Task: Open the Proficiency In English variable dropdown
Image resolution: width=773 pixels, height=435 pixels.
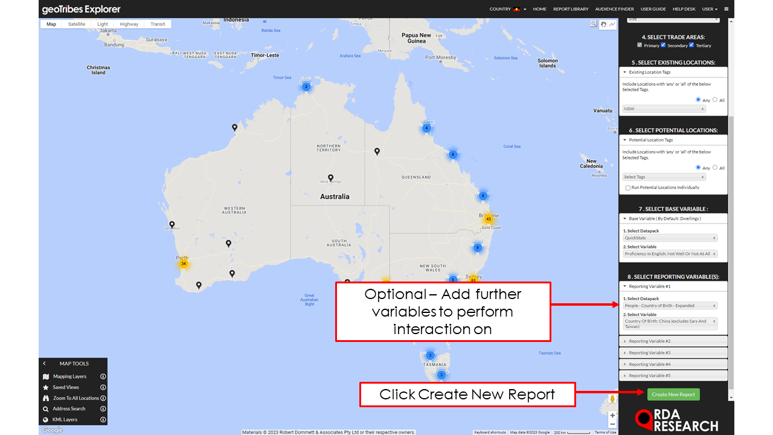Action: point(670,254)
